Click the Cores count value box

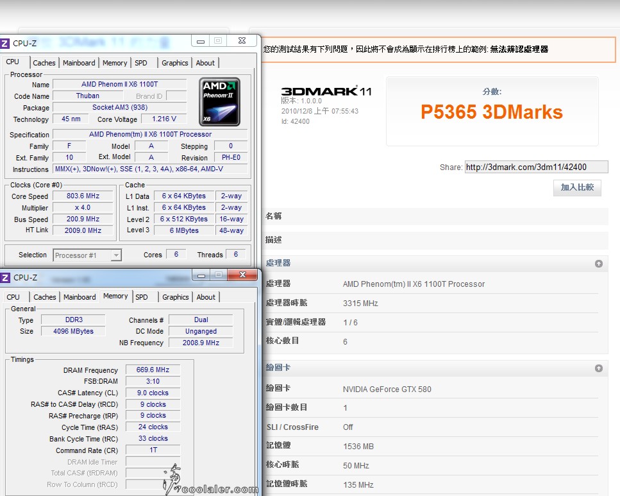point(176,254)
